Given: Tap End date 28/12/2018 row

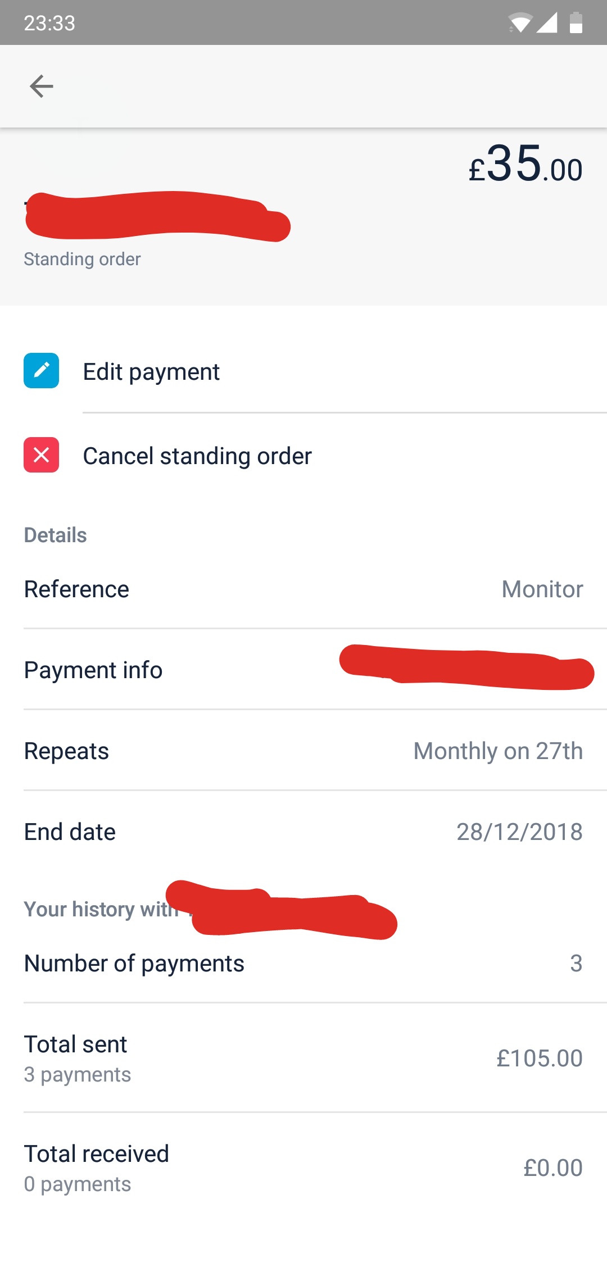Looking at the screenshot, I should 303,832.
